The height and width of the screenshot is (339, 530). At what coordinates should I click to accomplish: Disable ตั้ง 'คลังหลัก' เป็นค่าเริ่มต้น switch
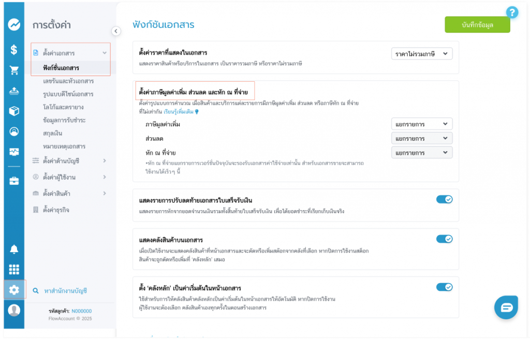[445, 287]
